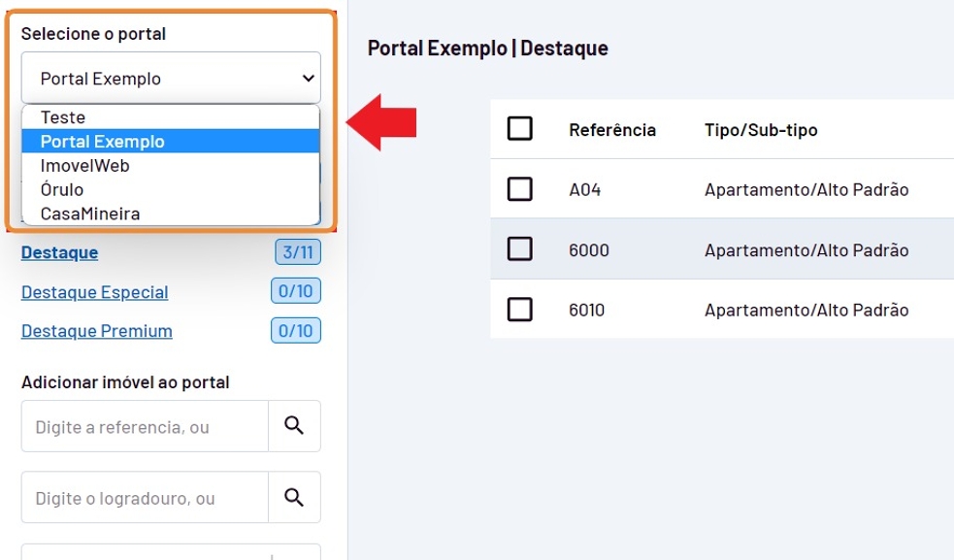Open the Destaque Premium link

point(96,331)
